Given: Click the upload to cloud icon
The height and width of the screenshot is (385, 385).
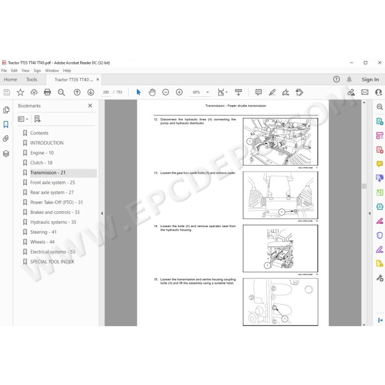Looking at the screenshot, I should (34, 92).
